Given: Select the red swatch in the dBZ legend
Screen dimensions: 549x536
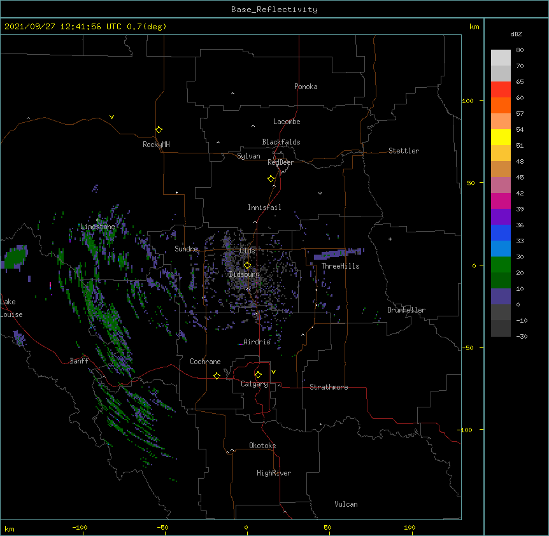Looking at the screenshot, I should (x=501, y=90).
